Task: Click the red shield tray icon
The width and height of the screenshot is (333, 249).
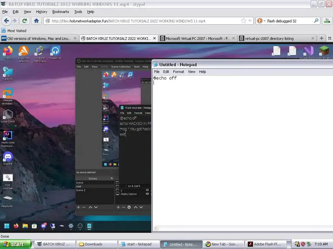Action: (x=303, y=244)
